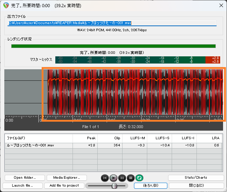Click the REAPER icon in title bar

coord(6,5)
